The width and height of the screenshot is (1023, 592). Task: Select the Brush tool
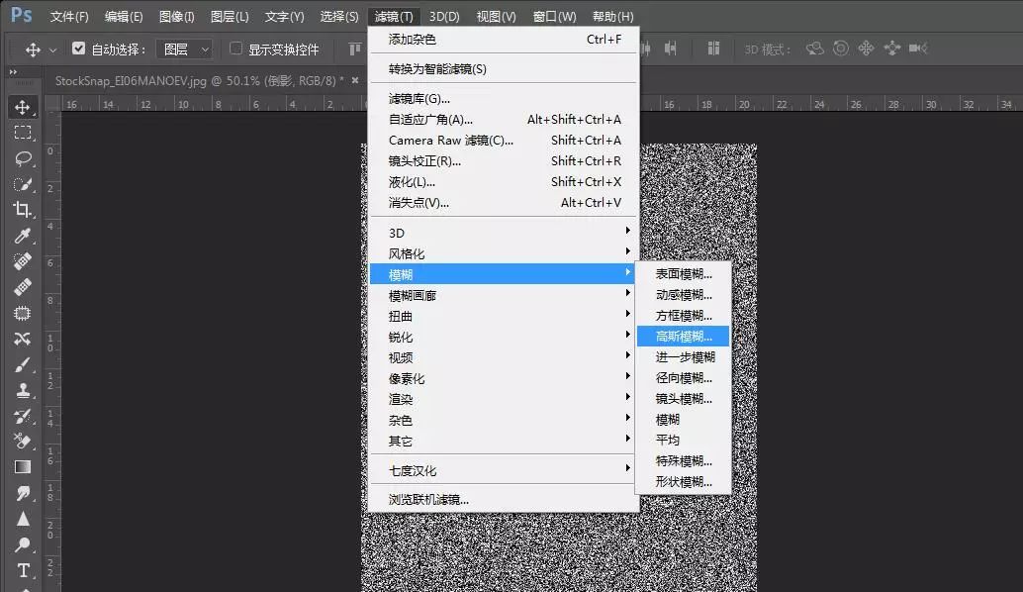[x=23, y=364]
